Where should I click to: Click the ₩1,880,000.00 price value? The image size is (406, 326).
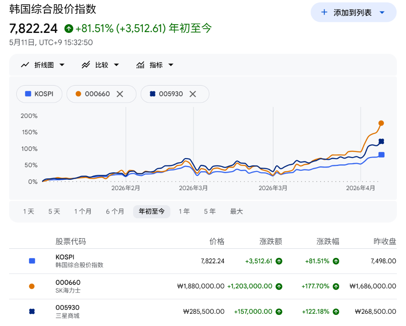(201, 286)
